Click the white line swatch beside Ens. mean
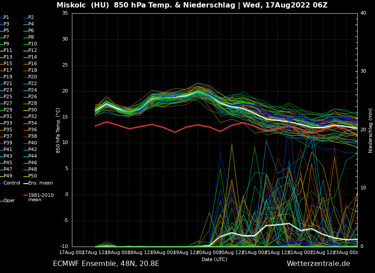375x273 pixels. pos(26,183)
